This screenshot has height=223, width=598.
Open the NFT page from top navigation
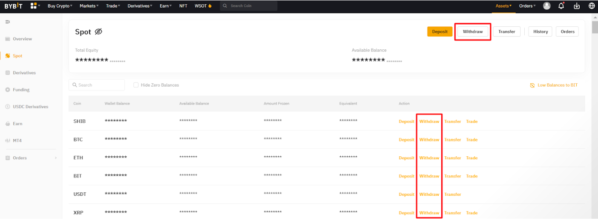pyautogui.click(x=183, y=6)
